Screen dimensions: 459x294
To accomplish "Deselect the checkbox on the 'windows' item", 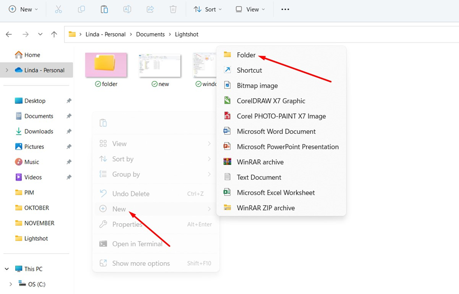I will tap(198, 84).
